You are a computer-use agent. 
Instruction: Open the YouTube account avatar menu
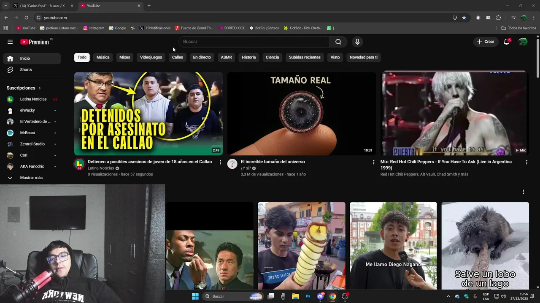pyautogui.click(x=523, y=42)
